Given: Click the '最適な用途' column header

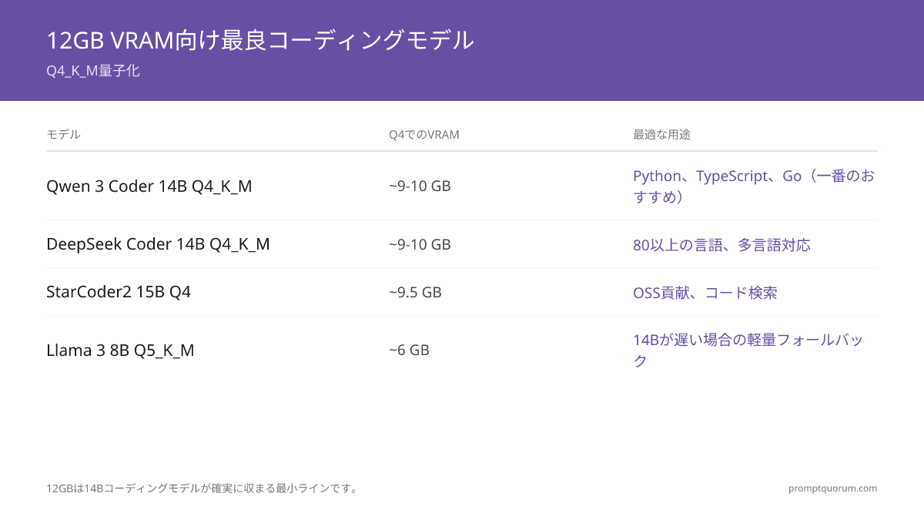Looking at the screenshot, I should point(661,135).
